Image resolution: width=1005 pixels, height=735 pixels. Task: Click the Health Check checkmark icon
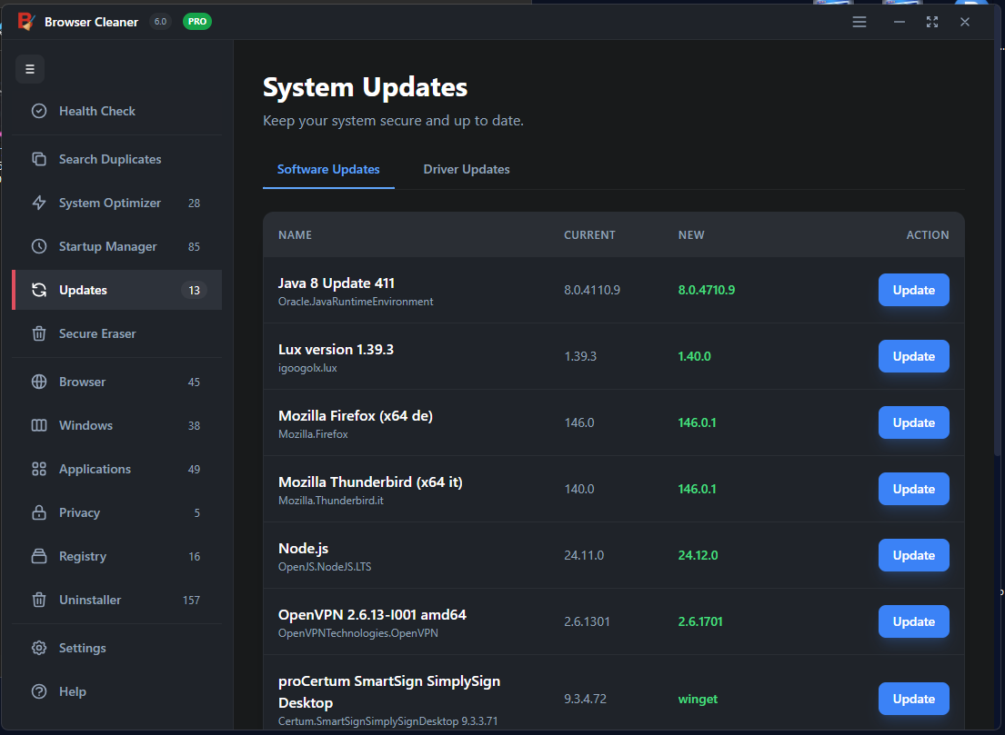click(39, 111)
